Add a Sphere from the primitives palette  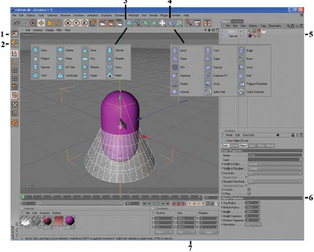click(66, 50)
